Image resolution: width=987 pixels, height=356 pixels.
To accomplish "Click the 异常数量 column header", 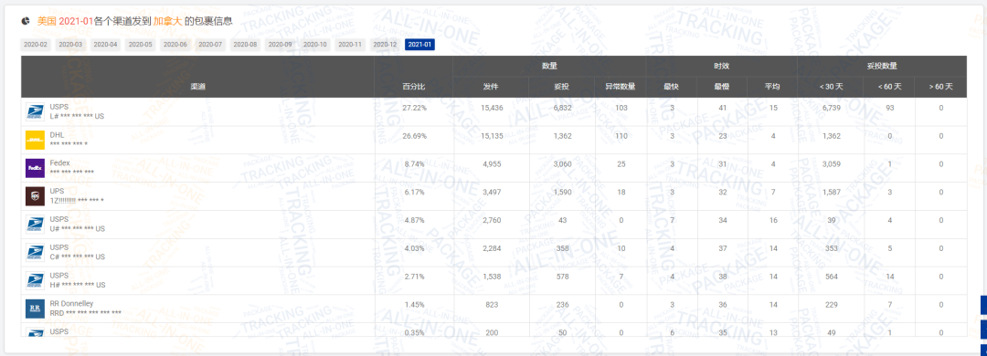I will tap(621, 87).
